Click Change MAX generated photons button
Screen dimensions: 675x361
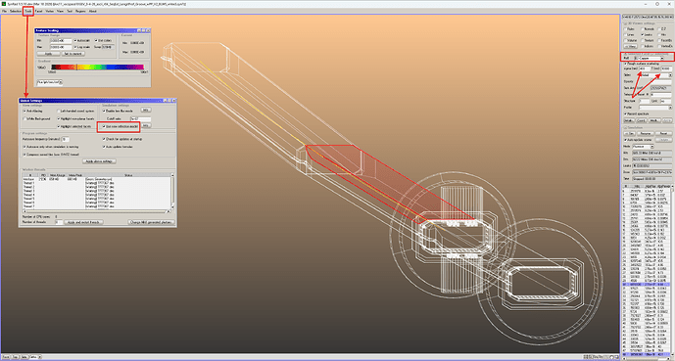tap(152, 222)
